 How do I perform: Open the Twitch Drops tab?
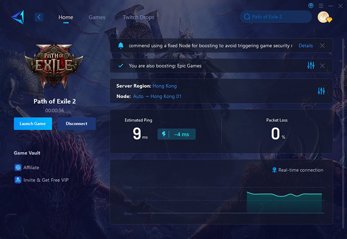coord(138,17)
